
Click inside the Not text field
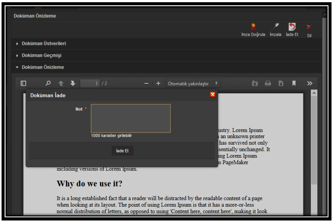pos(130,118)
